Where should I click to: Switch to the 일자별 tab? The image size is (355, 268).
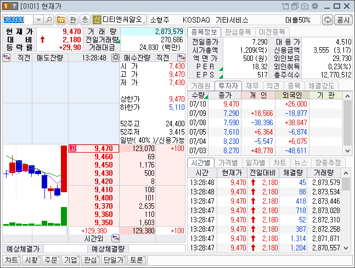[x=255, y=163]
